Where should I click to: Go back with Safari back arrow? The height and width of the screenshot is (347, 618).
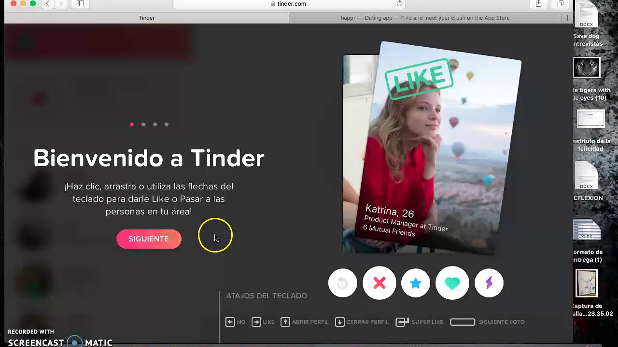[48, 3]
